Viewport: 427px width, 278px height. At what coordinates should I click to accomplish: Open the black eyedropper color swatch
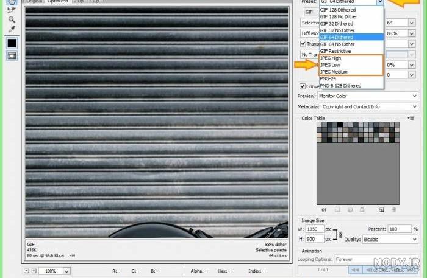pos(12,43)
